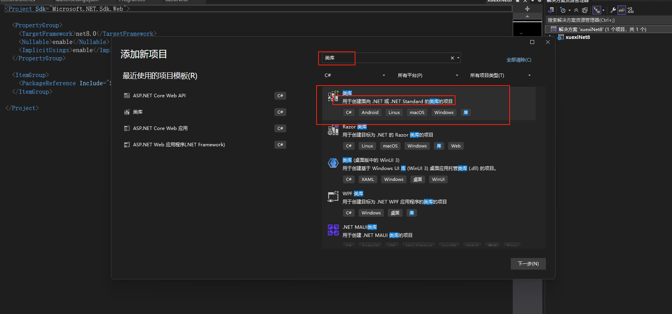Click the Android tag under 类库 template

point(370,112)
